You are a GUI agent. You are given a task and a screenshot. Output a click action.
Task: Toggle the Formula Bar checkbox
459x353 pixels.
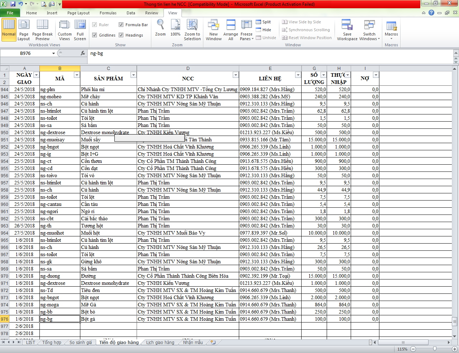tap(121, 25)
